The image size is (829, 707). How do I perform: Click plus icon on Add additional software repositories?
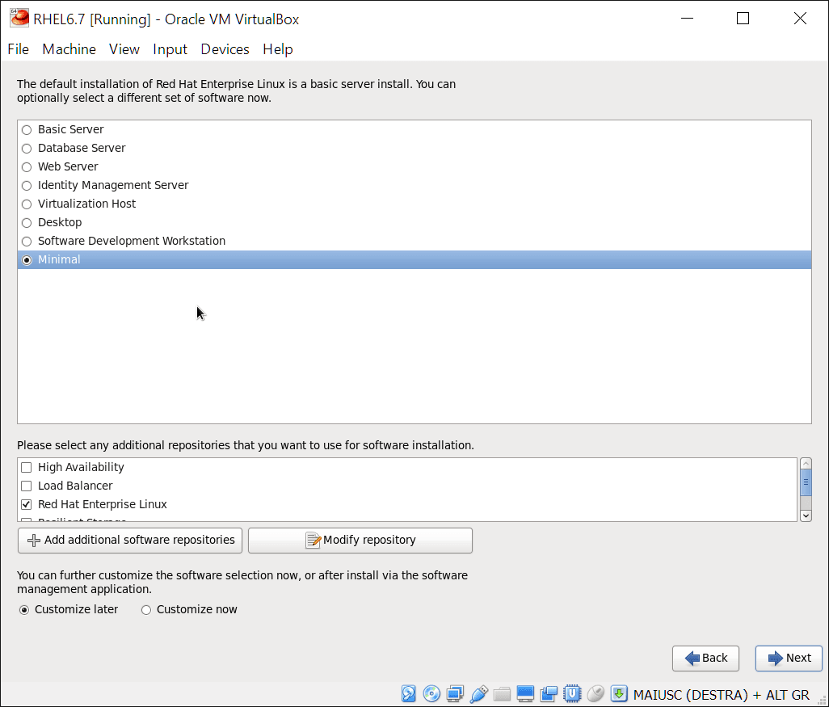(x=34, y=541)
